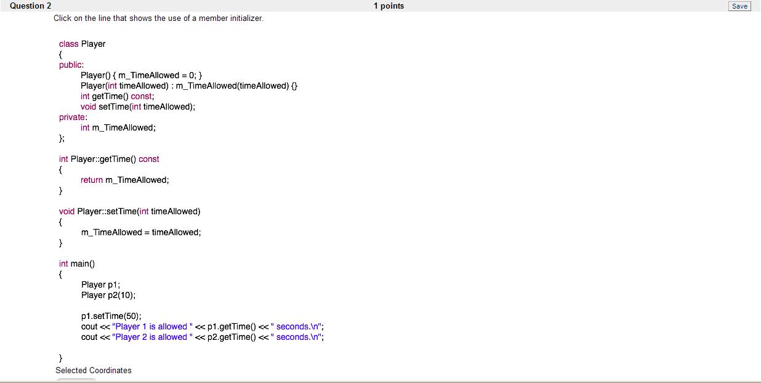Select the 'Player p1;' declaration line
Viewport: 761px width, 383px height.
(100, 284)
